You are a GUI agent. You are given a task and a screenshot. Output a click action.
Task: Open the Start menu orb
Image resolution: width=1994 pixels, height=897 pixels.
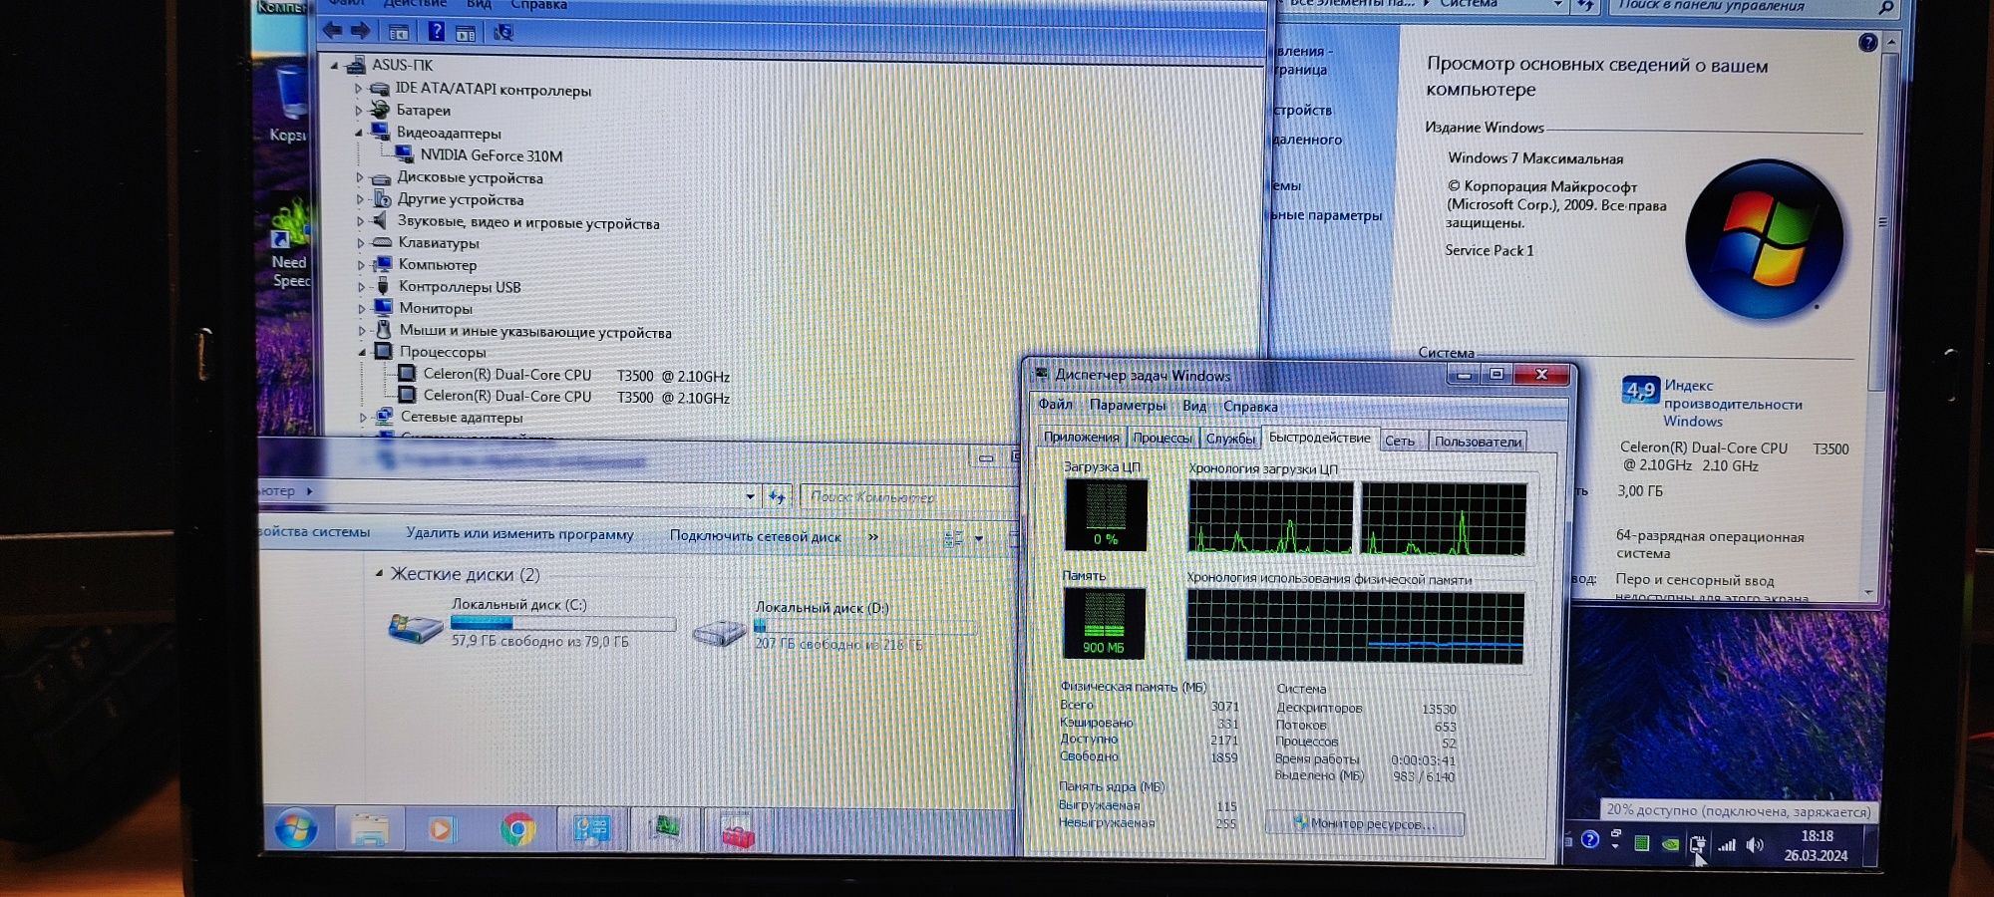coord(296,828)
